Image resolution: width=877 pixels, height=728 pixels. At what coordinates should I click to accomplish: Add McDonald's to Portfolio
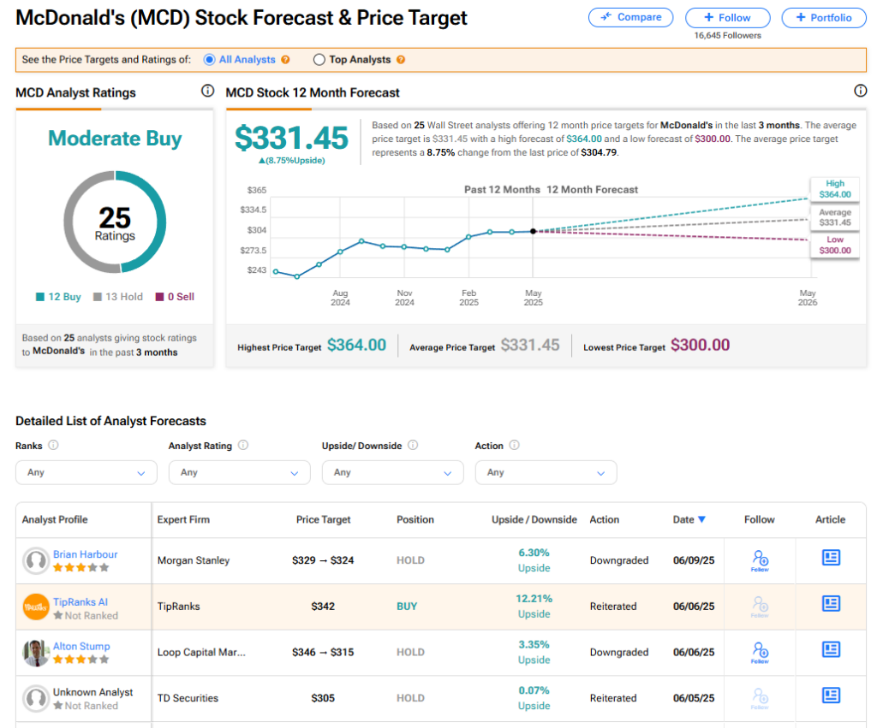pos(823,18)
